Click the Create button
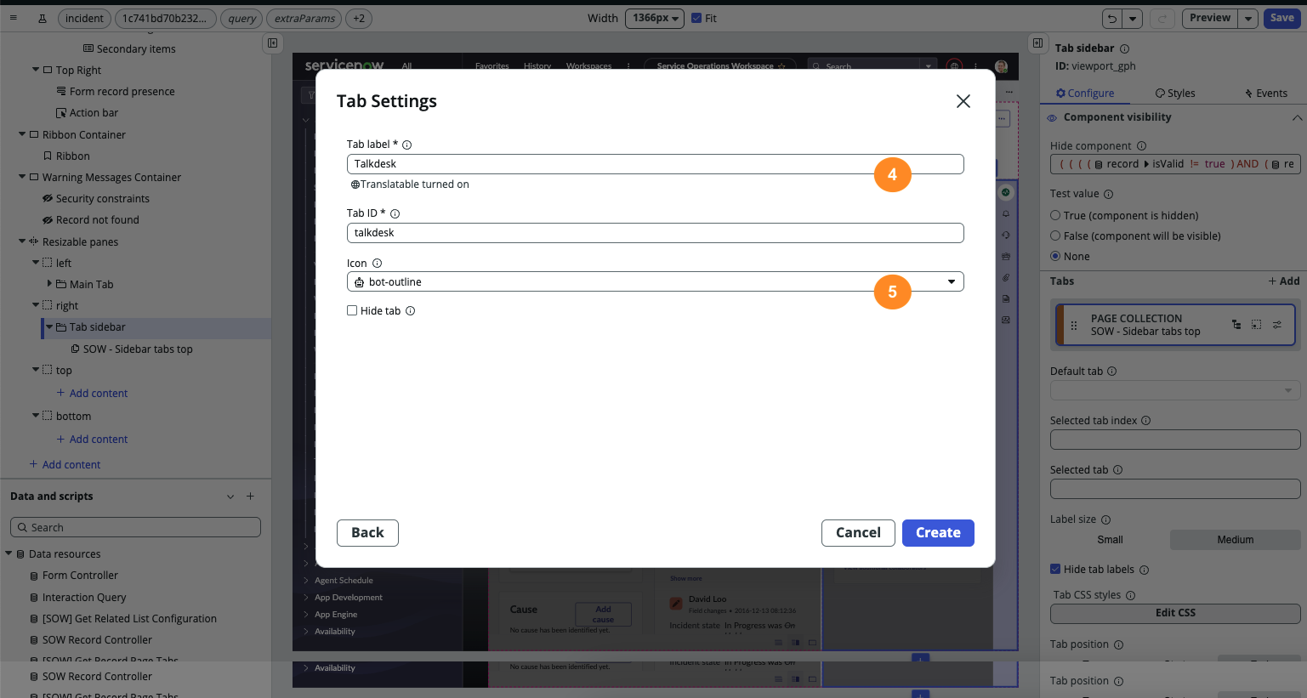The image size is (1307, 698). point(938,533)
